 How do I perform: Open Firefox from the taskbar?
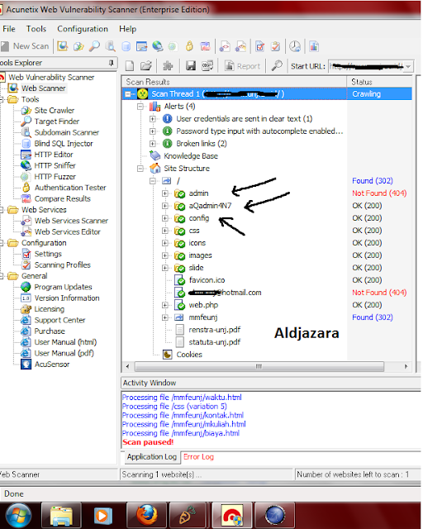coord(147,516)
